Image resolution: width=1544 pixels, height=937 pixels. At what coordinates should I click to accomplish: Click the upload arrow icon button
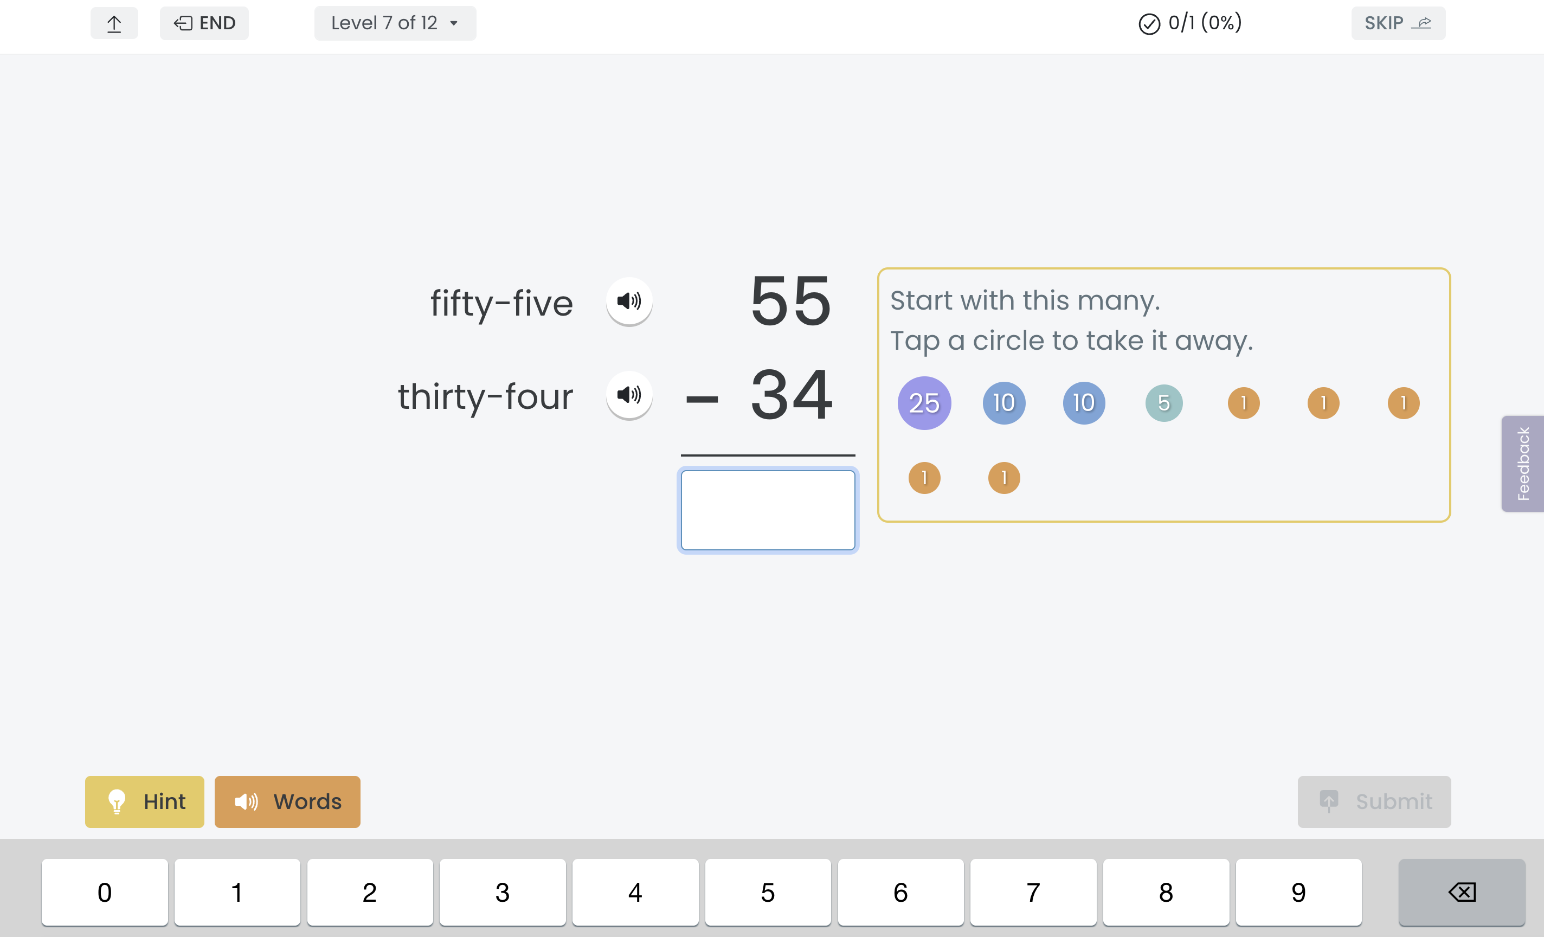point(114,23)
